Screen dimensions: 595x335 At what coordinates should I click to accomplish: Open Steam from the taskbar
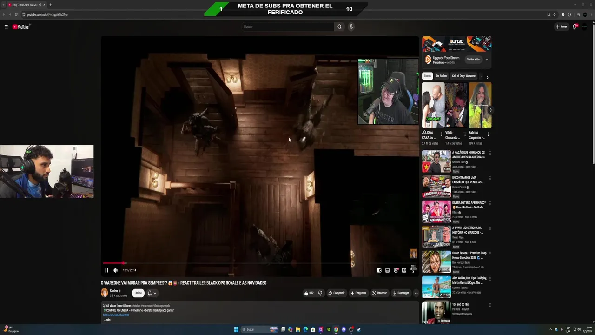[x=359, y=329]
